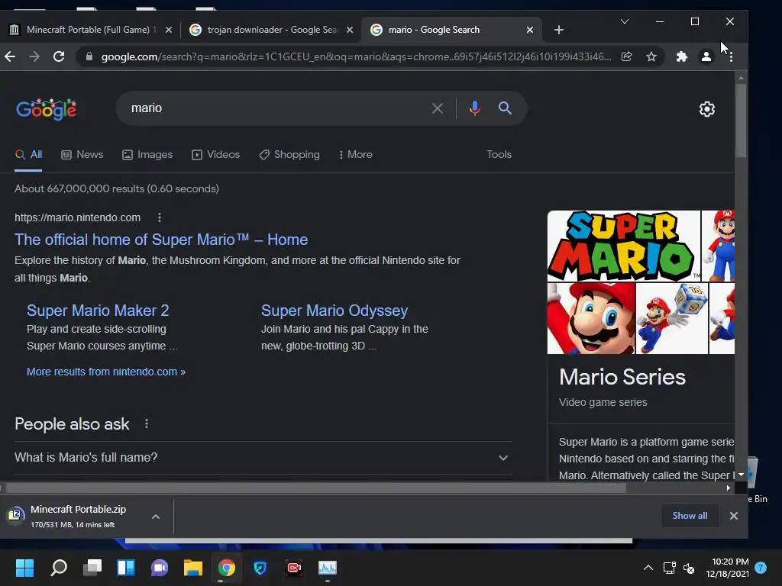Image resolution: width=782 pixels, height=586 pixels.
Task: Open Minecraft Portable.zip download item
Action: 75,517
